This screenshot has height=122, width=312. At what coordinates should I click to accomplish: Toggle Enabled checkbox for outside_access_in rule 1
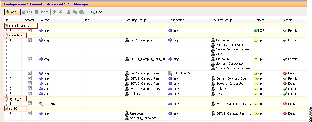click(30, 30)
